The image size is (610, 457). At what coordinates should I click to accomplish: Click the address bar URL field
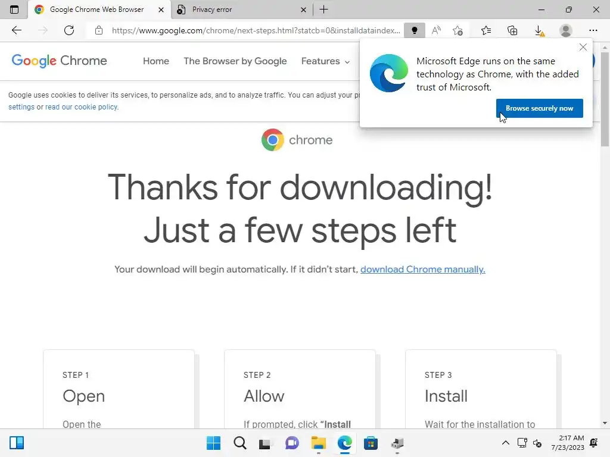pyautogui.click(x=256, y=30)
